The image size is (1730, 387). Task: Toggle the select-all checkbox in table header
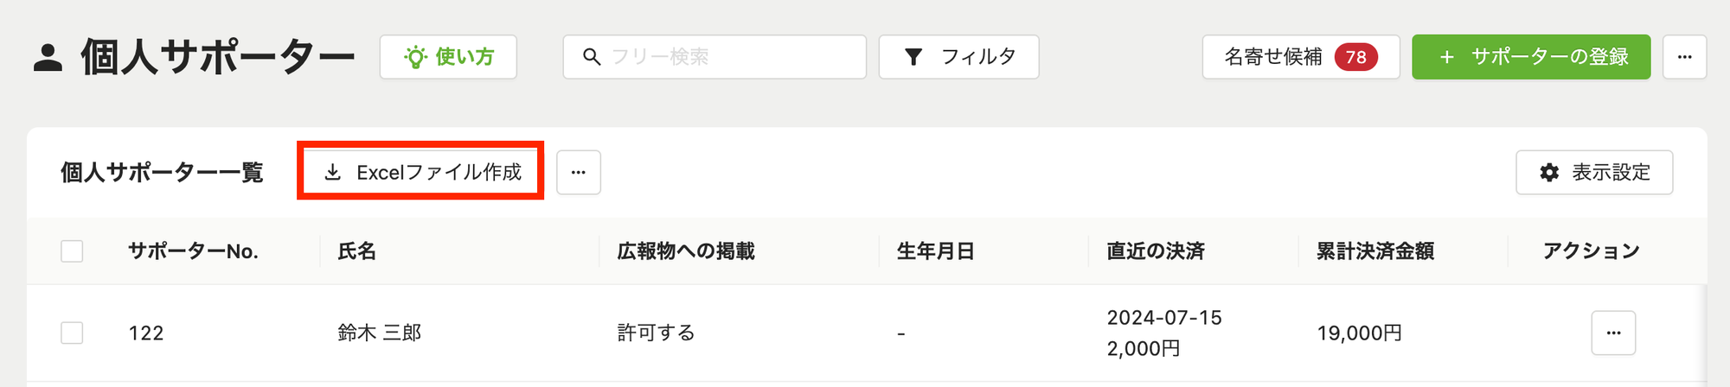(x=72, y=251)
